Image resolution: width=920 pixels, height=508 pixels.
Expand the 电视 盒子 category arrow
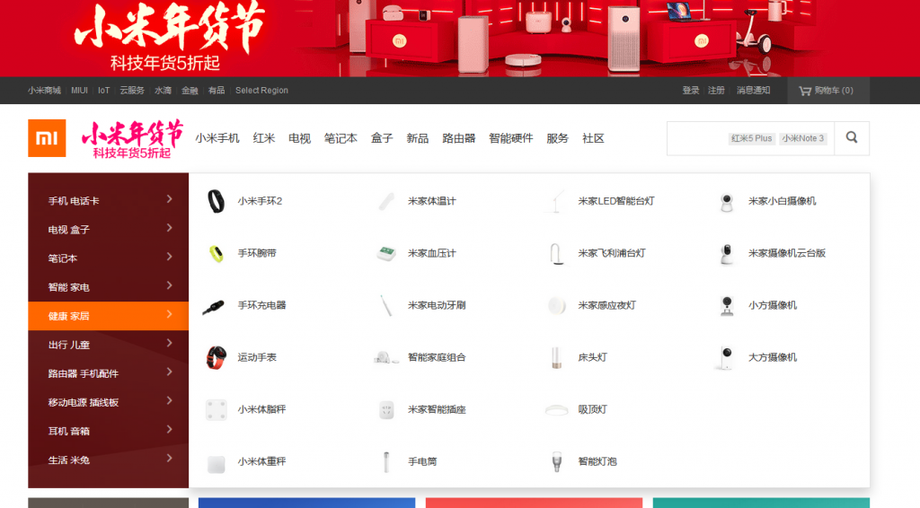169,228
